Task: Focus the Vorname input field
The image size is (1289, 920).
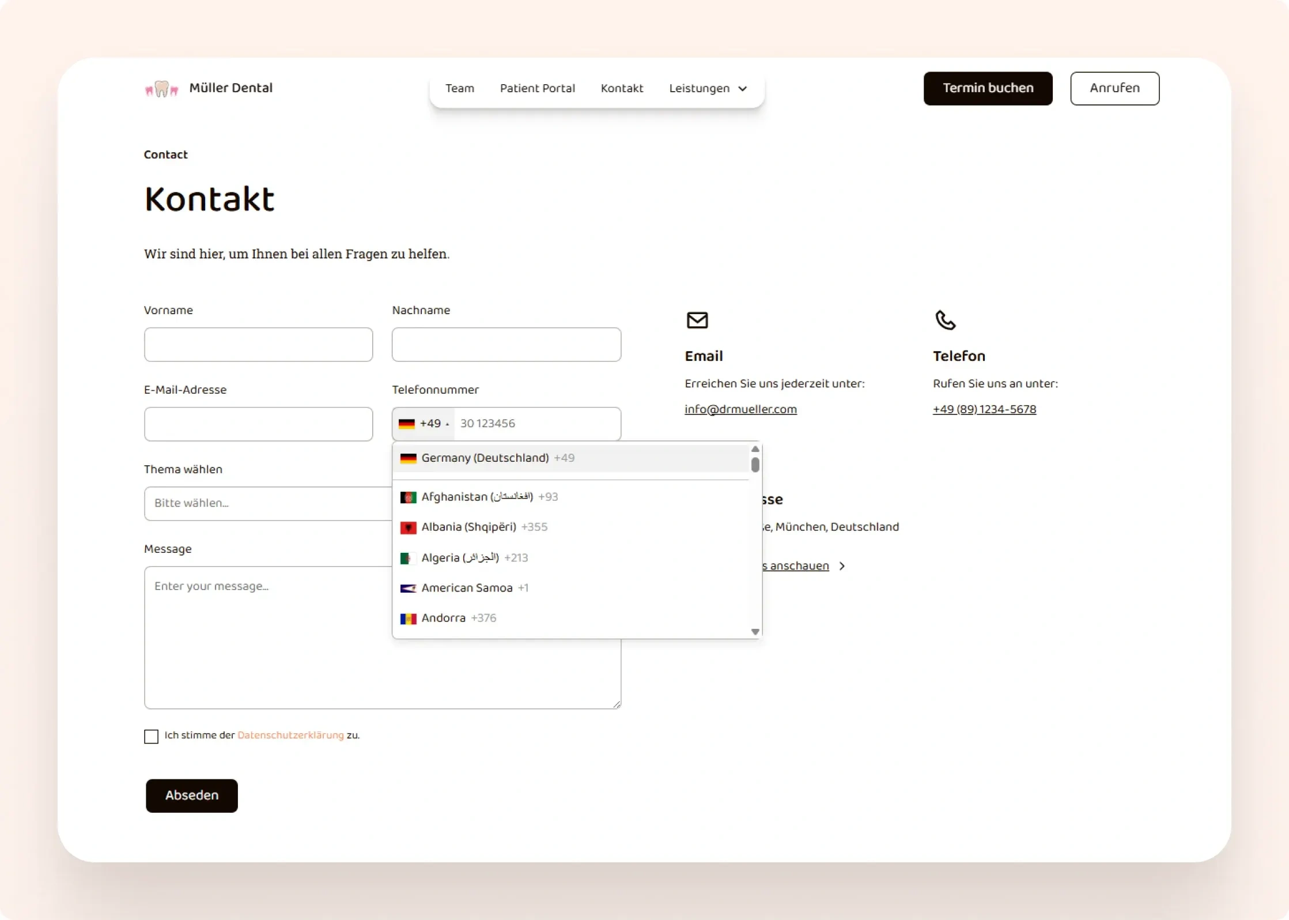Action: (258, 345)
